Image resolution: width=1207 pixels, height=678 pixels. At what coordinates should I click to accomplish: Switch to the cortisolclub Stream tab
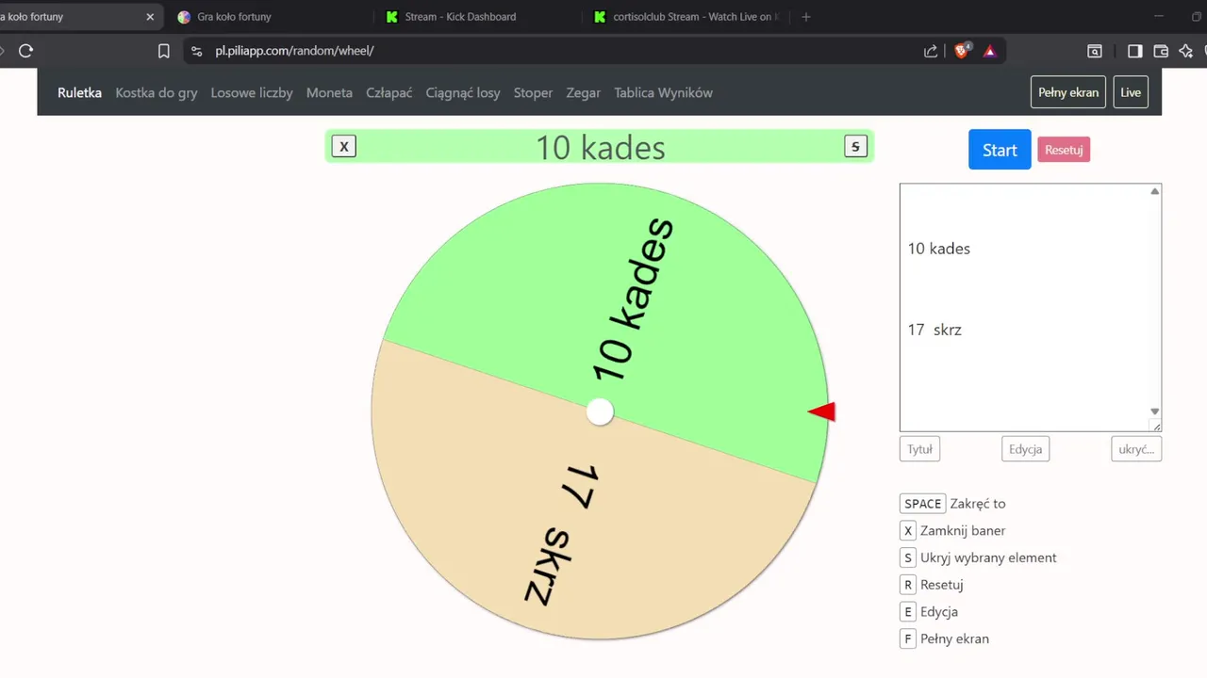(x=686, y=17)
